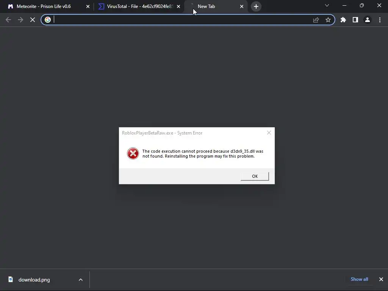
Task: Switch to the VirusTotal File tab
Action: [139, 6]
